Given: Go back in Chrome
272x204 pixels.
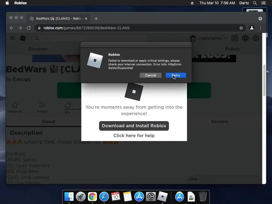Looking at the screenshot, I should tap(12, 28).
